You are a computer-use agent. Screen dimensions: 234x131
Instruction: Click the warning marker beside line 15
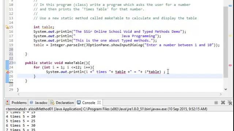point(7,27)
